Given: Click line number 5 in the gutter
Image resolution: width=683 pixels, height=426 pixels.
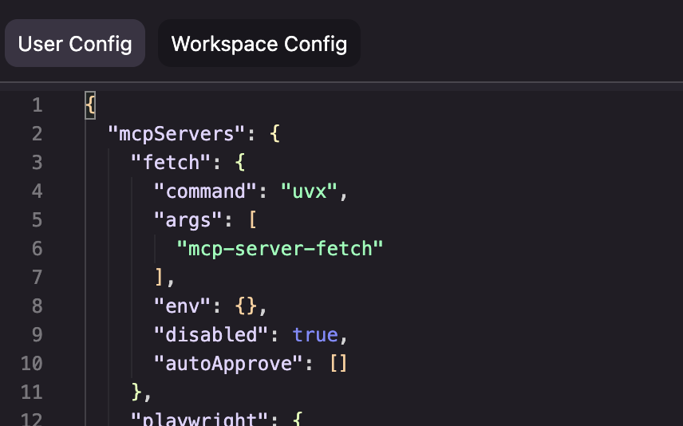Looking at the screenshot, I should [37, 219].
